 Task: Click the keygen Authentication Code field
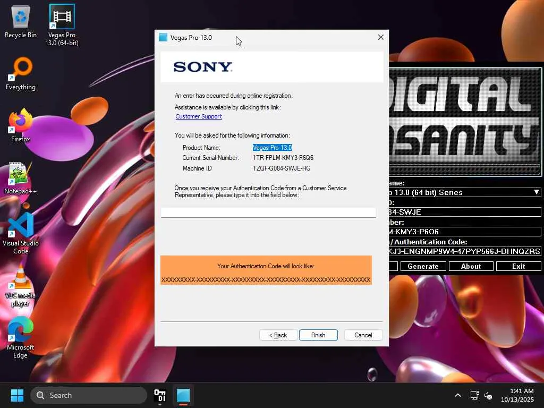click(x=464, y=251)
